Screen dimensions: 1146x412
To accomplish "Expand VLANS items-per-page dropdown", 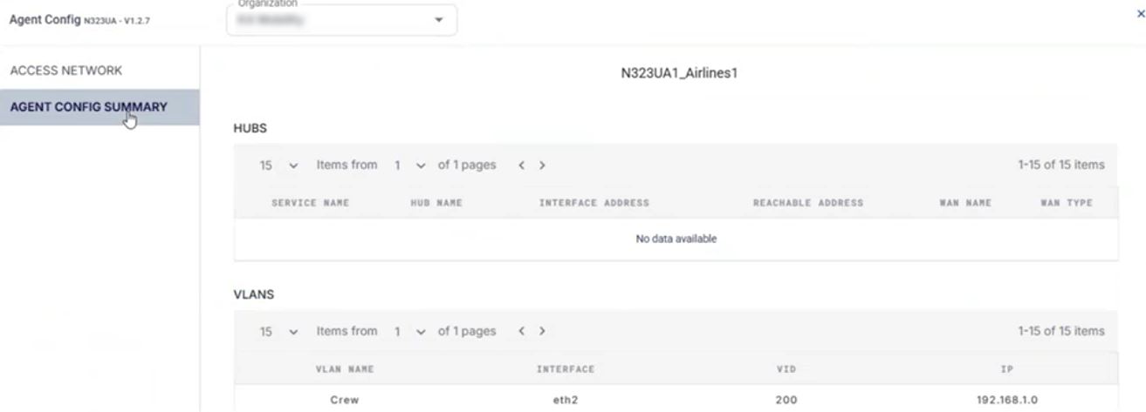I will point(279,332).
